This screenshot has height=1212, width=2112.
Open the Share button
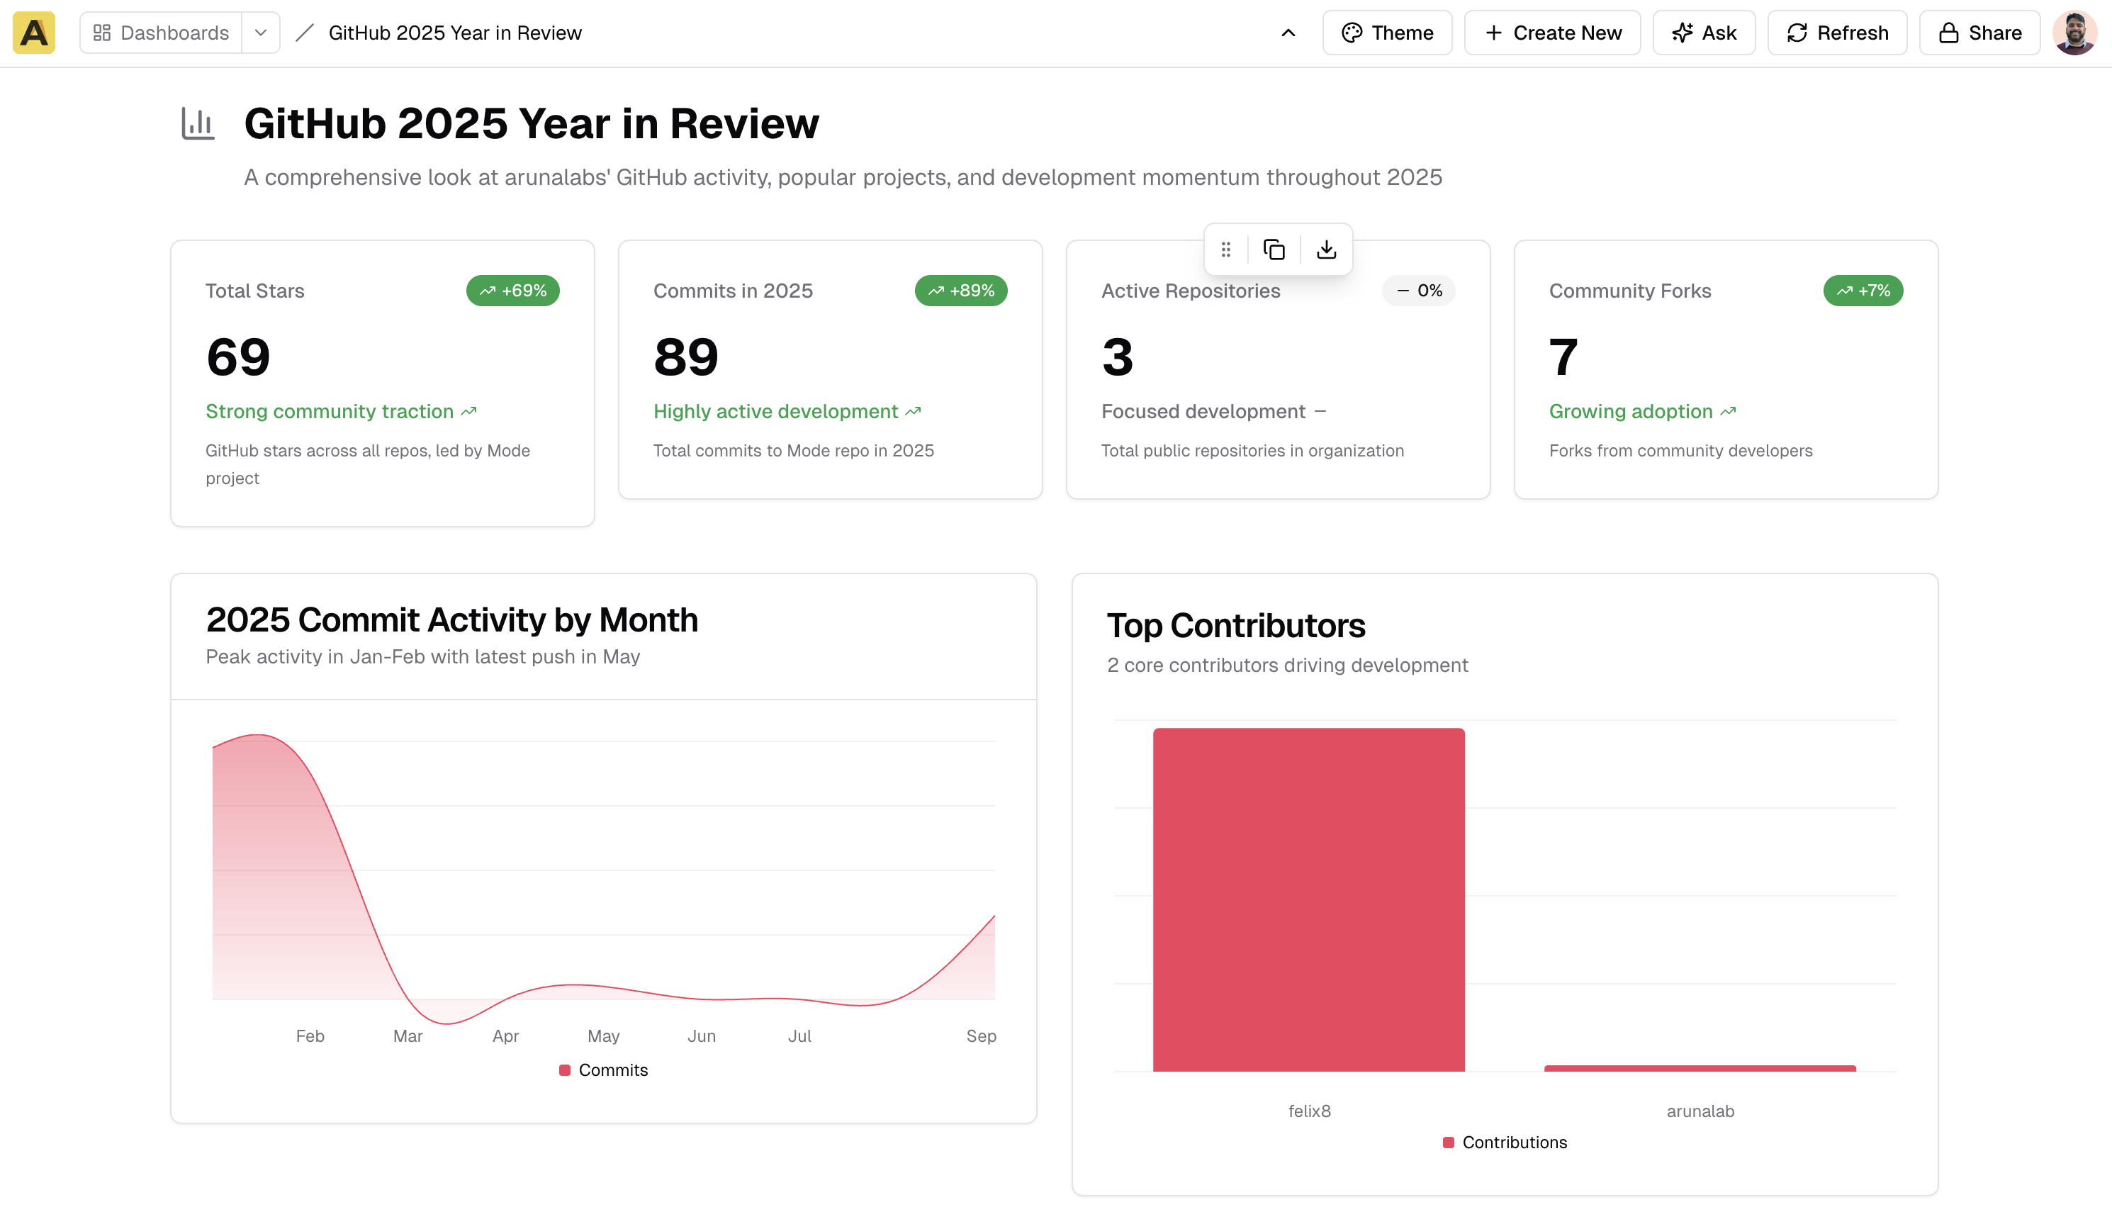pyautogui.click(x=1979, y=33)
